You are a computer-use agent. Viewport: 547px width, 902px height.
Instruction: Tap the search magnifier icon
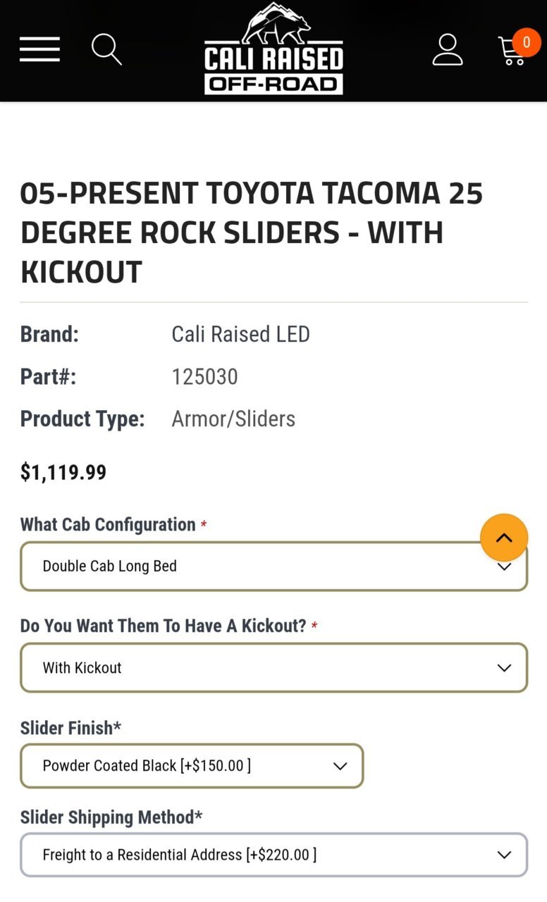click(107, 49)
